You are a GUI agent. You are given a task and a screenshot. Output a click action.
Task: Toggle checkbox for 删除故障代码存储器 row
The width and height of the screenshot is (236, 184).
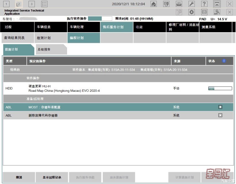(220, 115)
